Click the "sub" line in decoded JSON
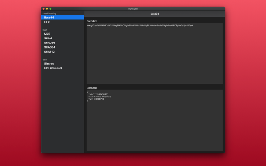 point(98,94)
